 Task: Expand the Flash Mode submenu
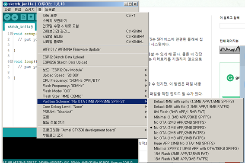point(93,91)
